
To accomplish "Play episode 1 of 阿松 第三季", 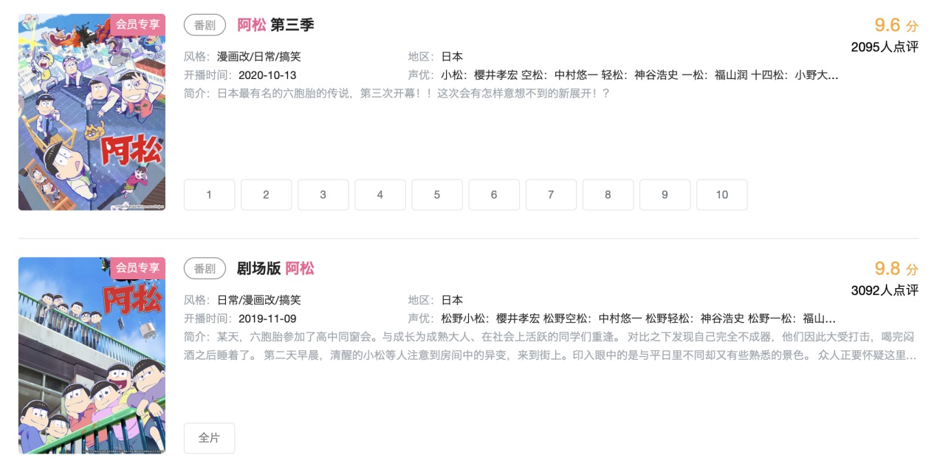I will [x=210, y=195].
